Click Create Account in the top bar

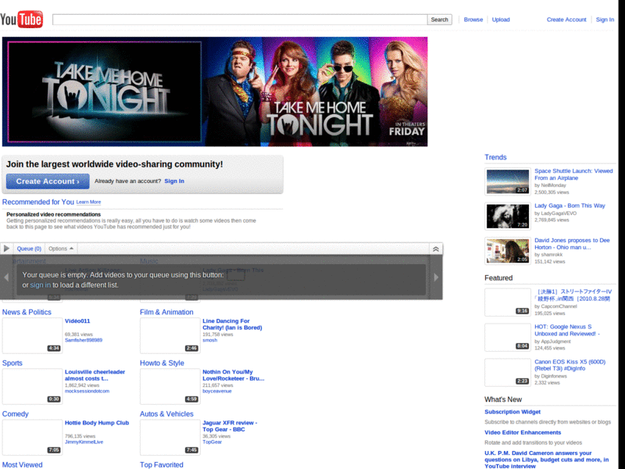(566, 20)
